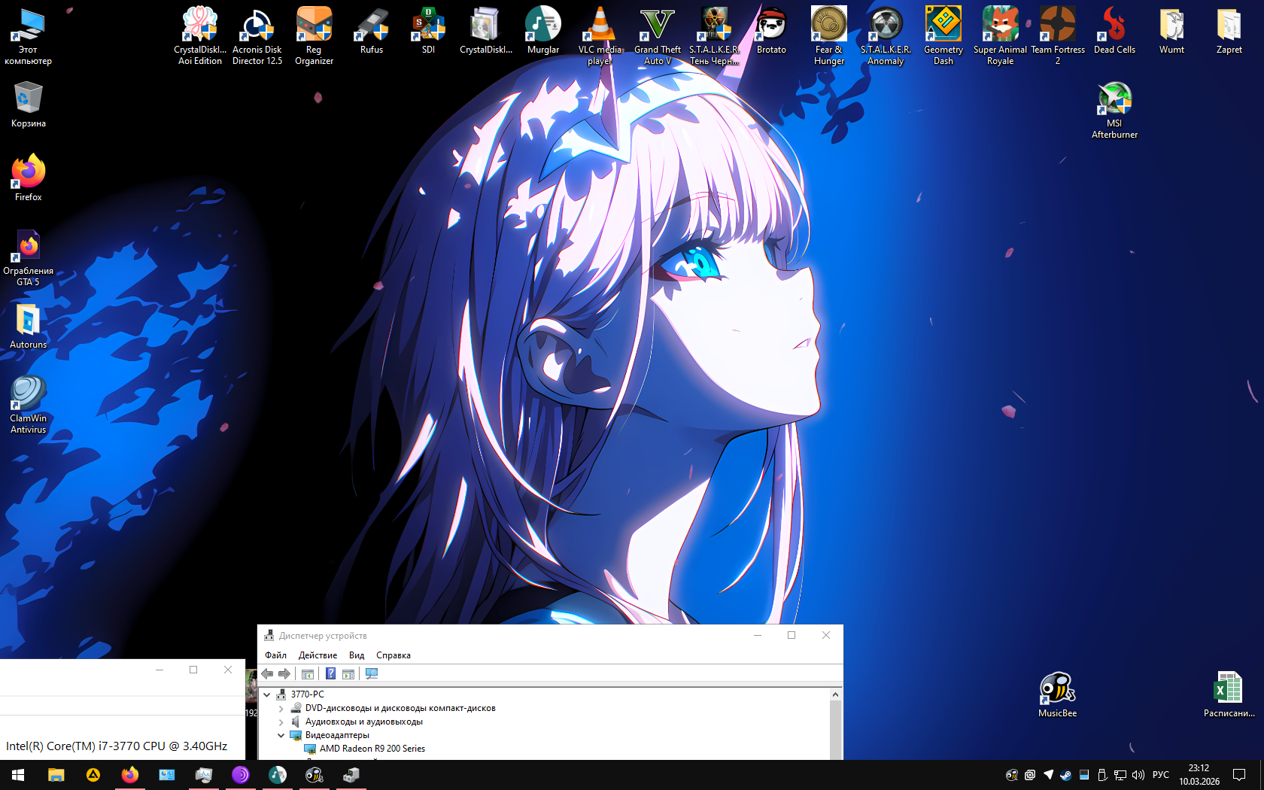Select the CrystalDiskMark disc icon

pyautogui.click(x=485, y=31)
